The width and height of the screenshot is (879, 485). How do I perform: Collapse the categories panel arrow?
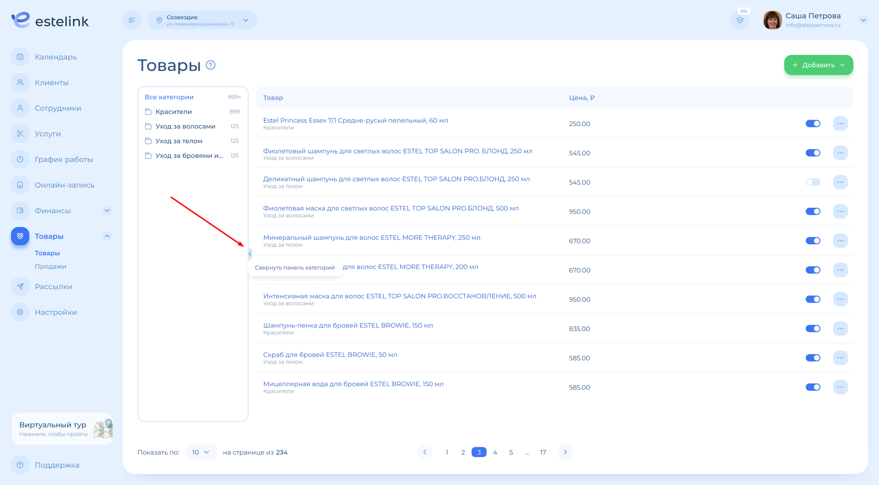pos(250,254)
